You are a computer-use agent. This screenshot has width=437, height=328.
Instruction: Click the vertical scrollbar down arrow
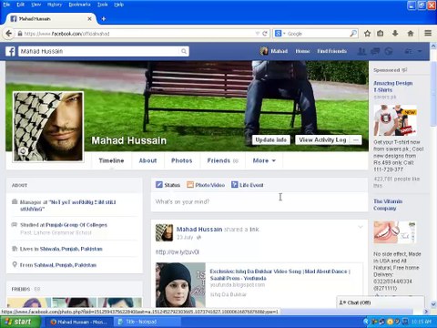433,304
